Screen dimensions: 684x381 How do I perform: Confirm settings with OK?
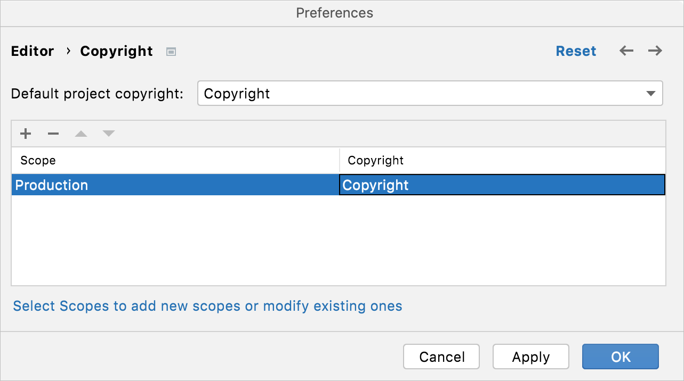tap(620, 357)
